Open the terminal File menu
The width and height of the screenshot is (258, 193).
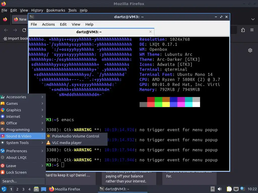[34, 24]
